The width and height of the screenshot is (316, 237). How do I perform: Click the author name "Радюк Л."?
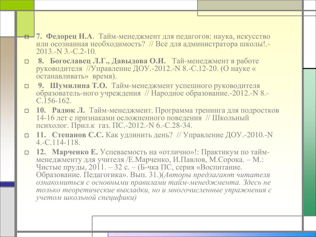[x=69, y=110]
